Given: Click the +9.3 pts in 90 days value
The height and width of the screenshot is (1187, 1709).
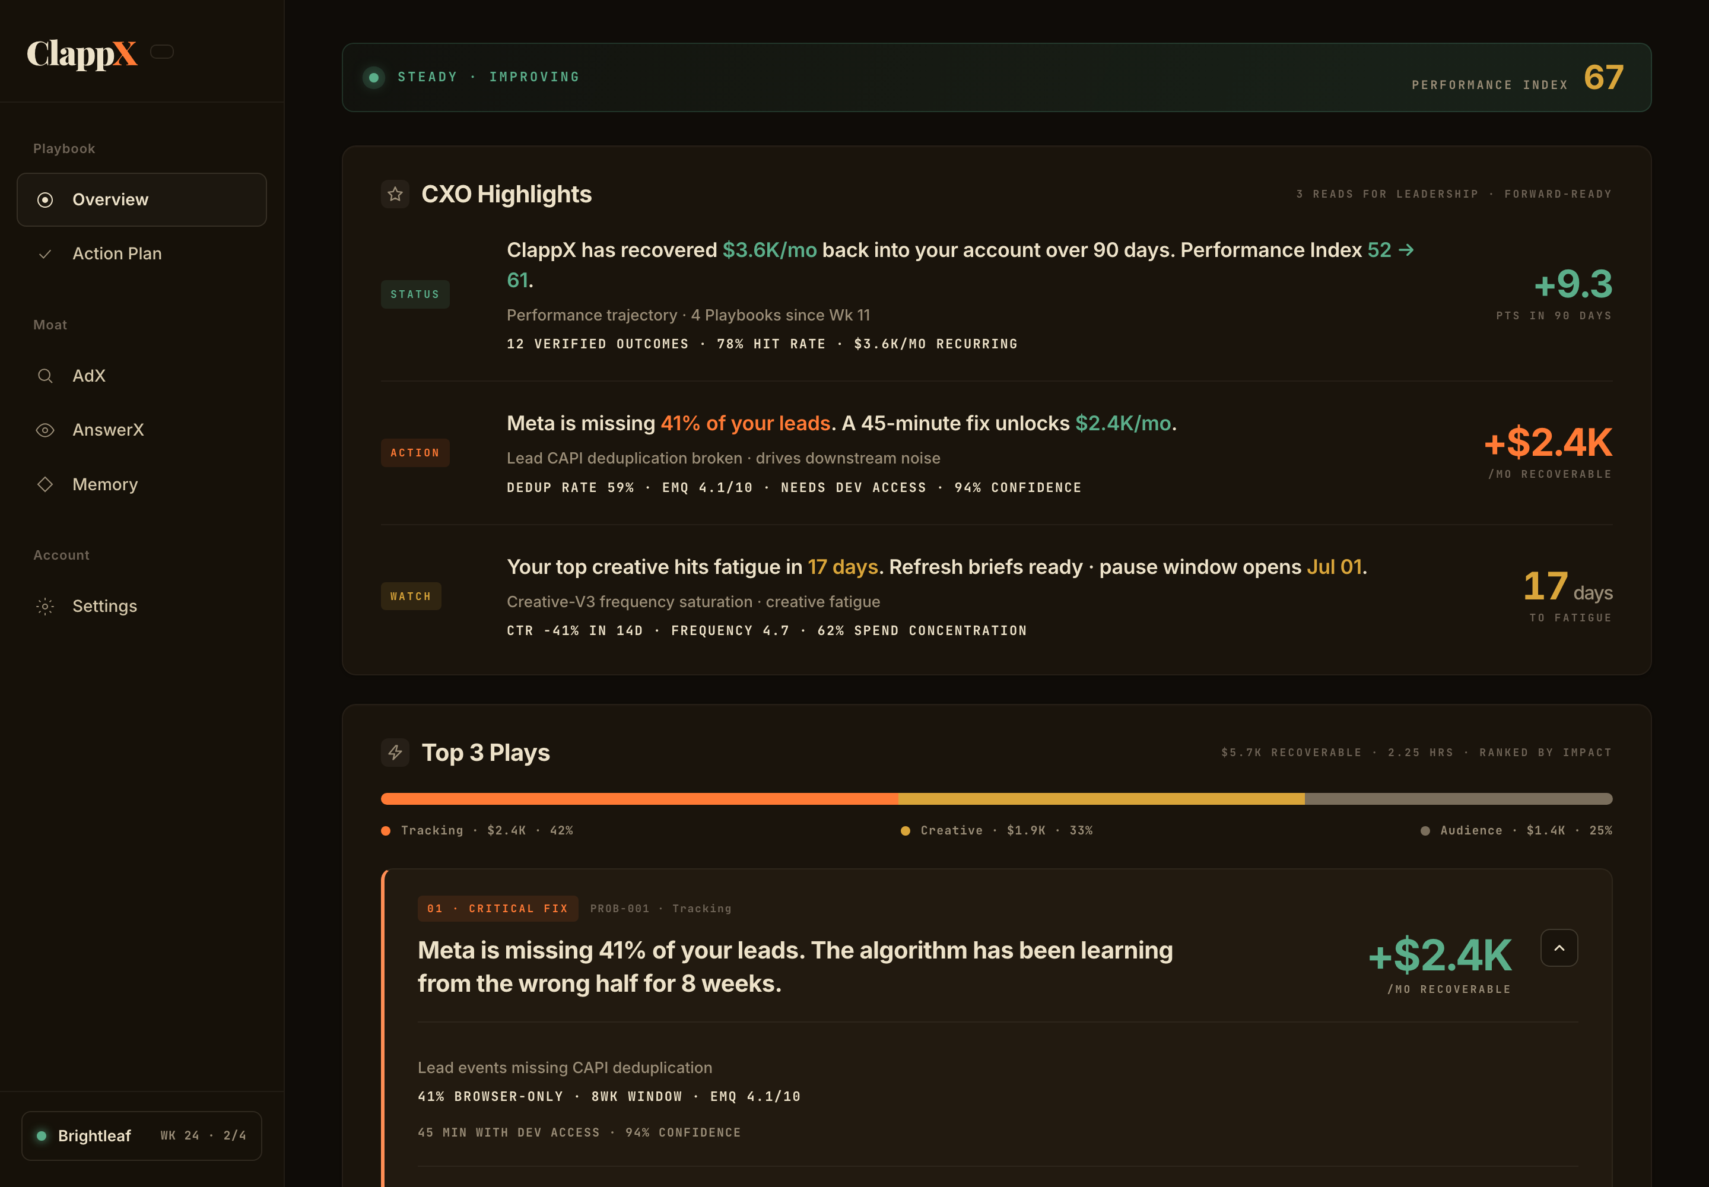Looking at the screenshot, I should [x=1573, y=283].
